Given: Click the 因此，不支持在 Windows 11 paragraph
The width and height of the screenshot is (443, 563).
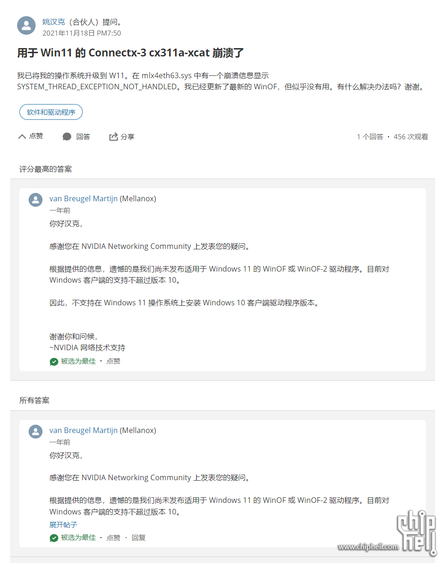Looking at the screenshot, I should point(184,303).
